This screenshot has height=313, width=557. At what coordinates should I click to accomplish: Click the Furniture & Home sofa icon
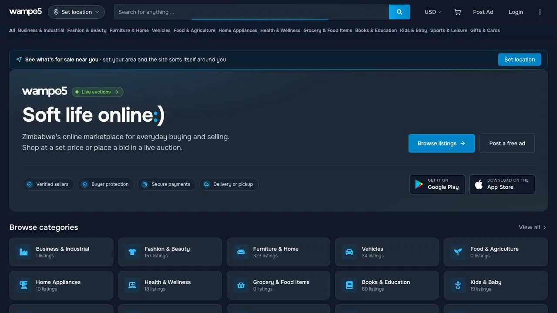pos(241,252)
